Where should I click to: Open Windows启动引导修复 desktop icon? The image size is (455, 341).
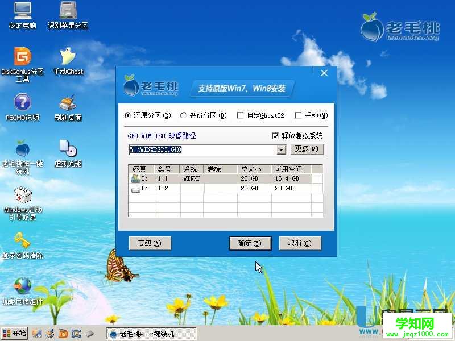click(23, 203)
